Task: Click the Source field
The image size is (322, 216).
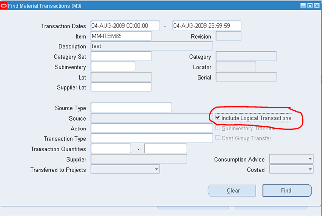Action: (152, 118)
